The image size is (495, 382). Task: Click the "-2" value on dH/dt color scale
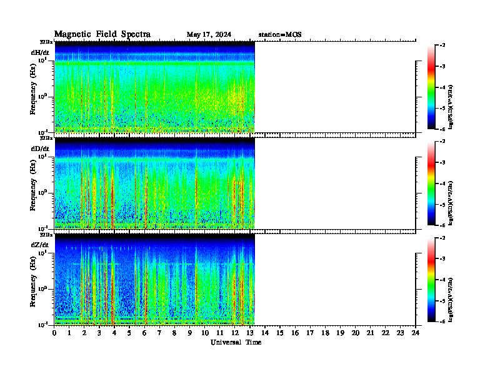(442, 46)
